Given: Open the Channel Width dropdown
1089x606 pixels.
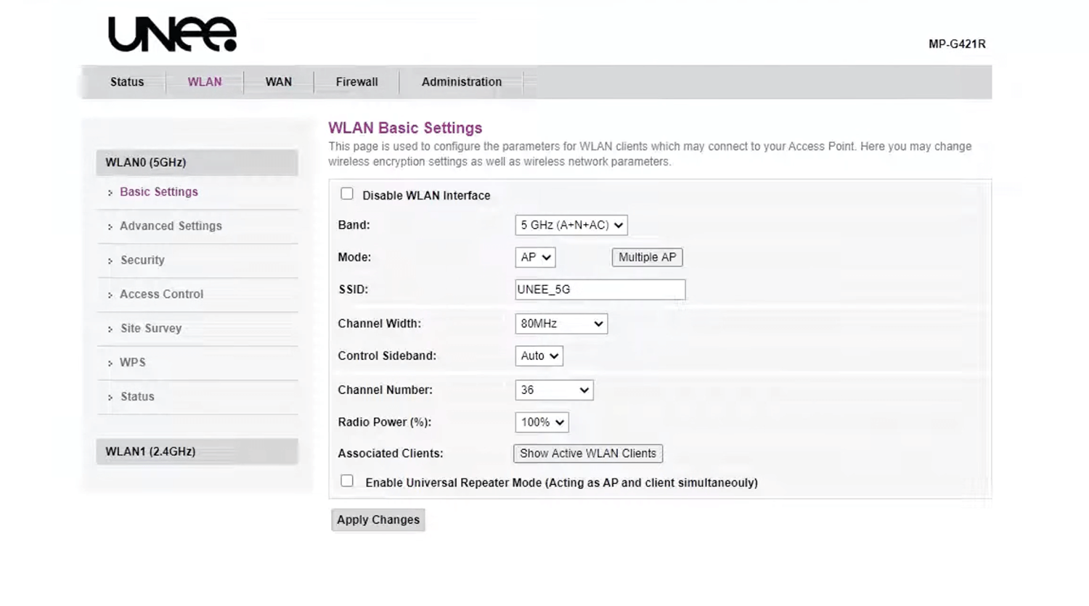Looking at the screenshot, I should click(560, 324).
